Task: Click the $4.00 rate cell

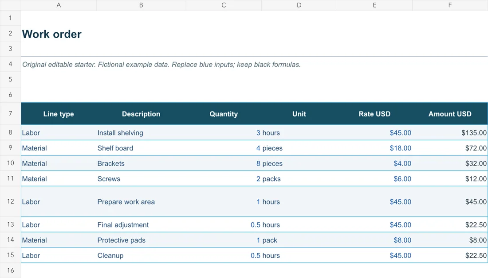Action: 374,163
